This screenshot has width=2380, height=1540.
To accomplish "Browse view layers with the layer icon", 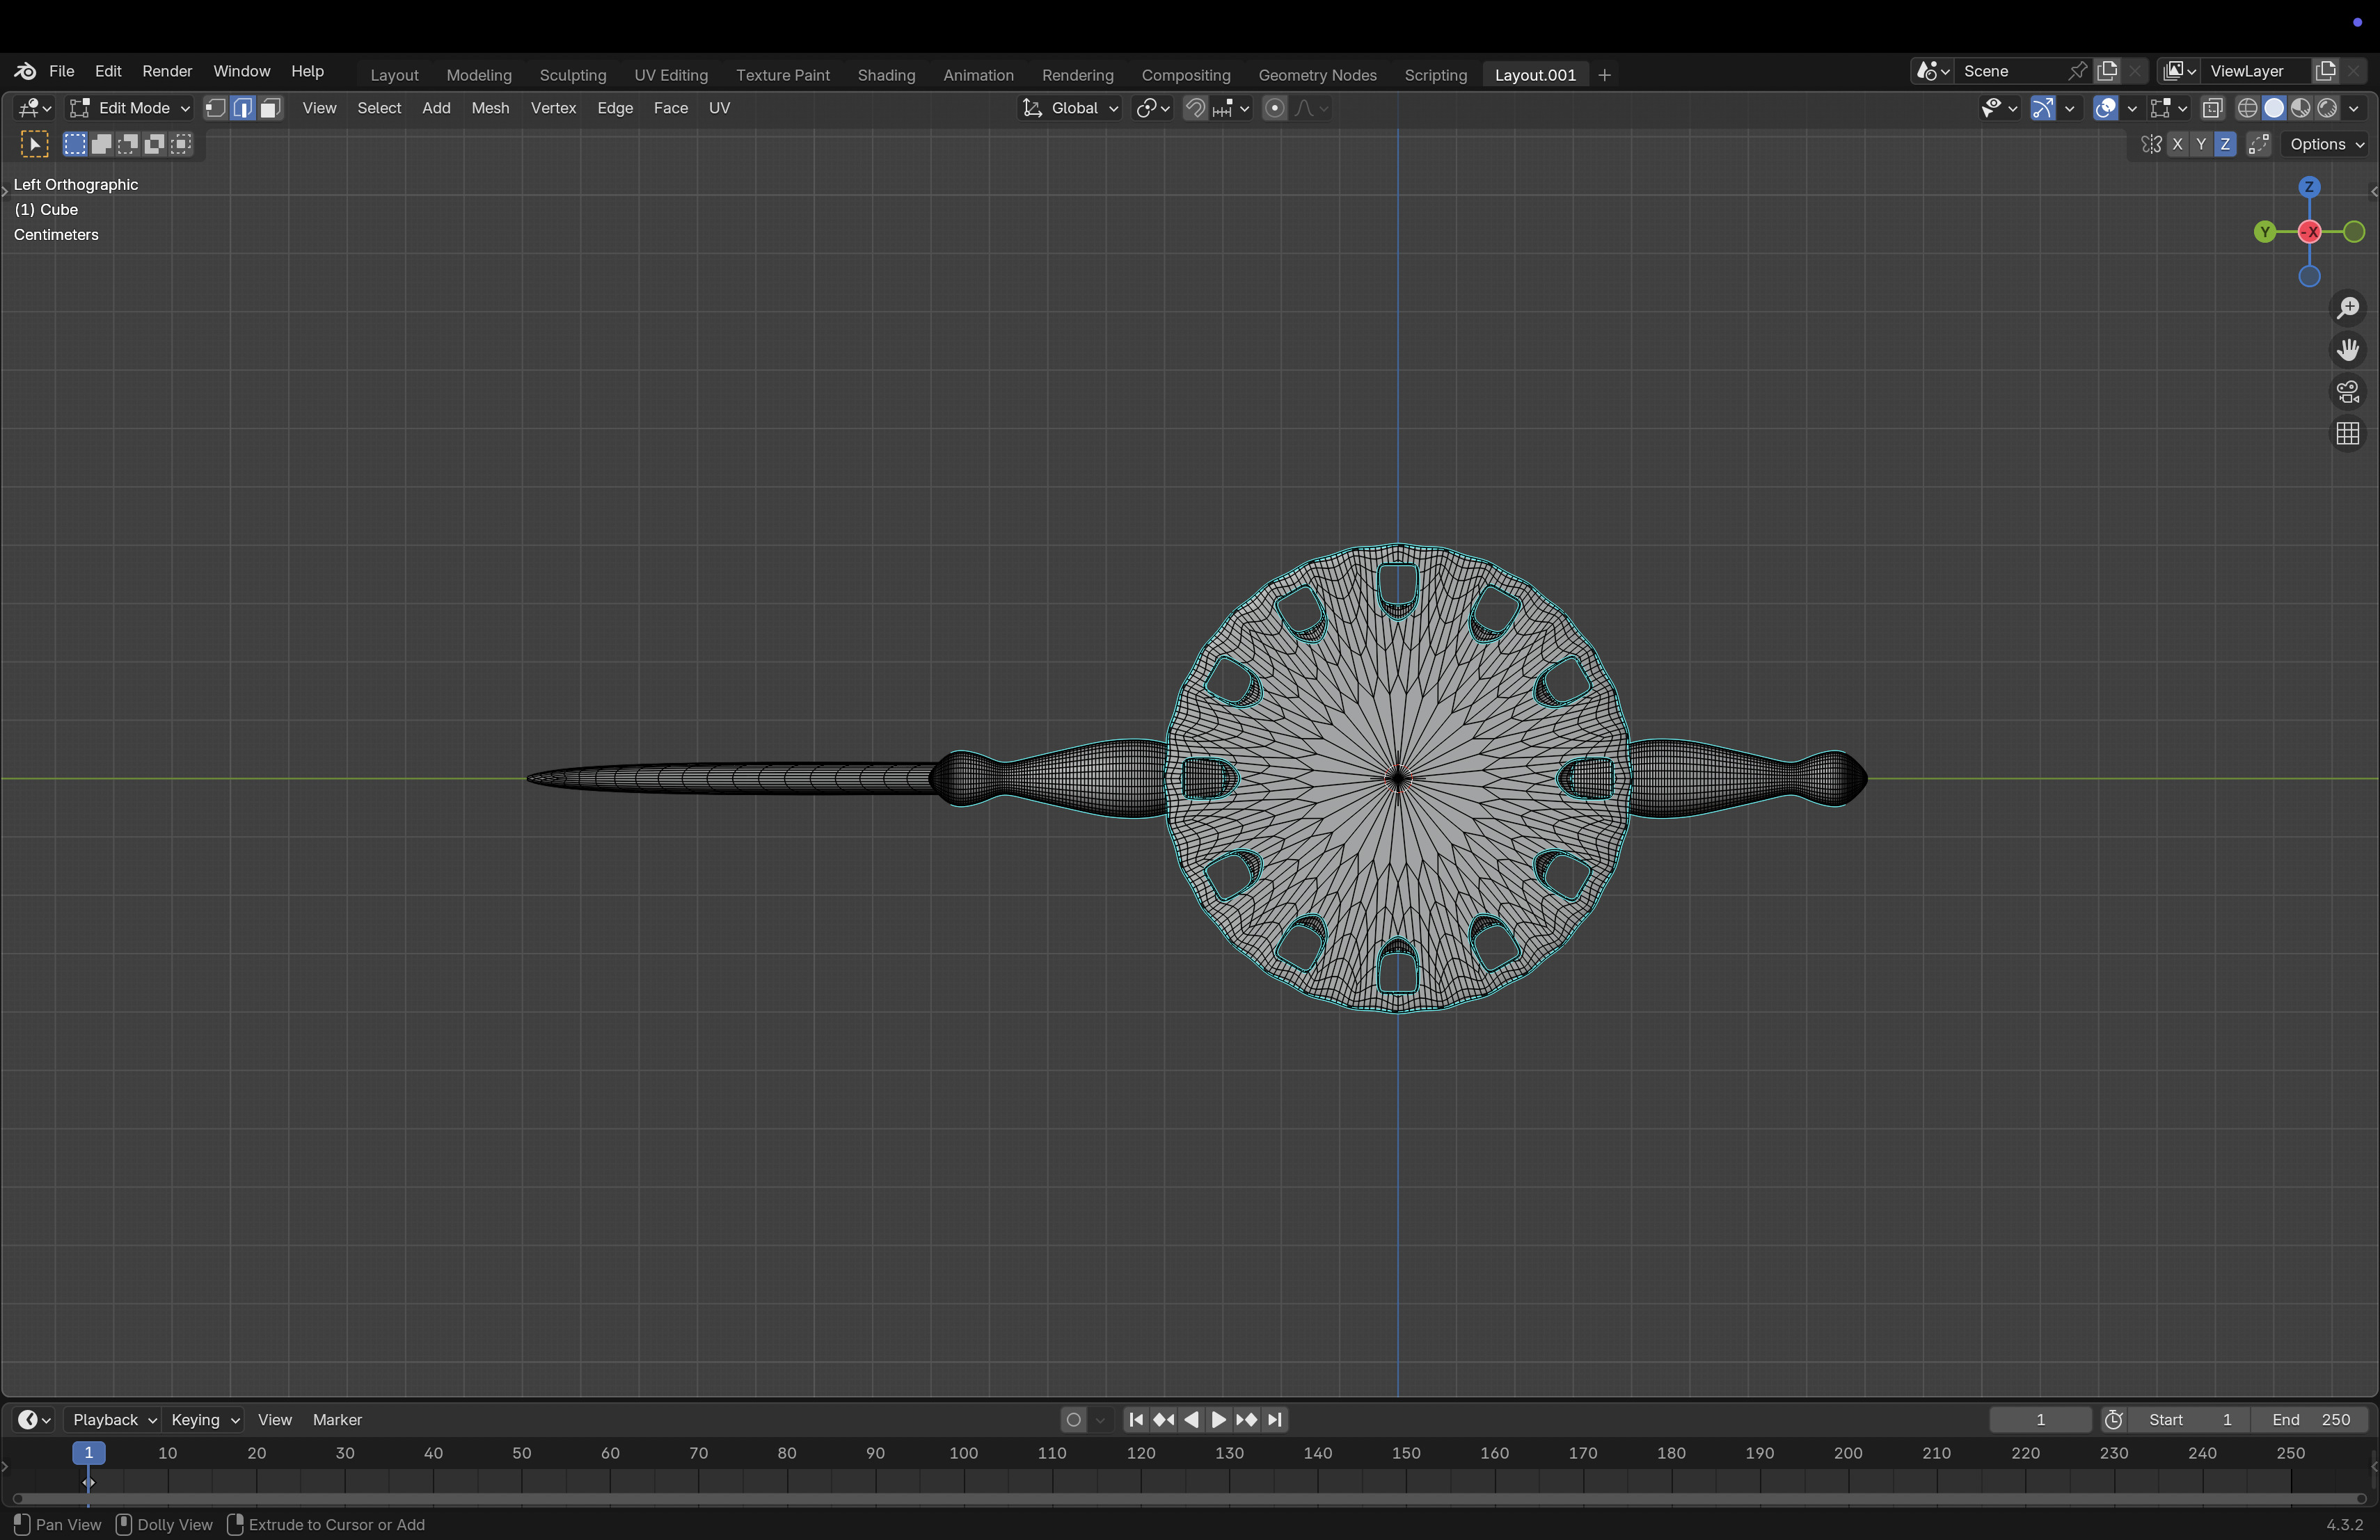I will coord(2178,71).
